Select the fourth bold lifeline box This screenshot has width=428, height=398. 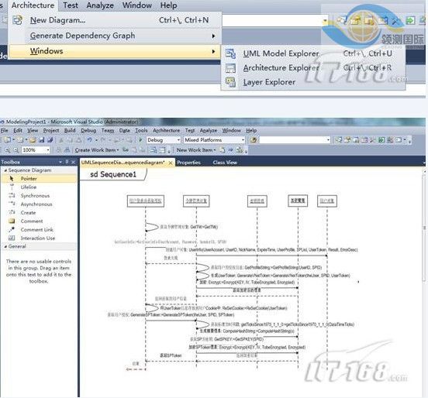298,201
